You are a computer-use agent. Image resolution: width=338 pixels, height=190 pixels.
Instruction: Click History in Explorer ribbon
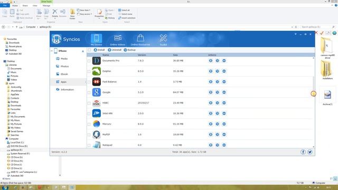click(110, 18)
